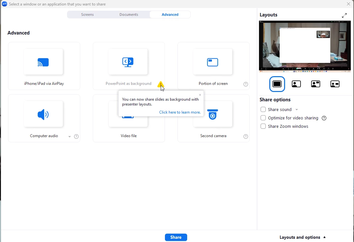Screen dimensions: 354x242
Task: Enable Share sound checkbox
Action: point(263,109)
